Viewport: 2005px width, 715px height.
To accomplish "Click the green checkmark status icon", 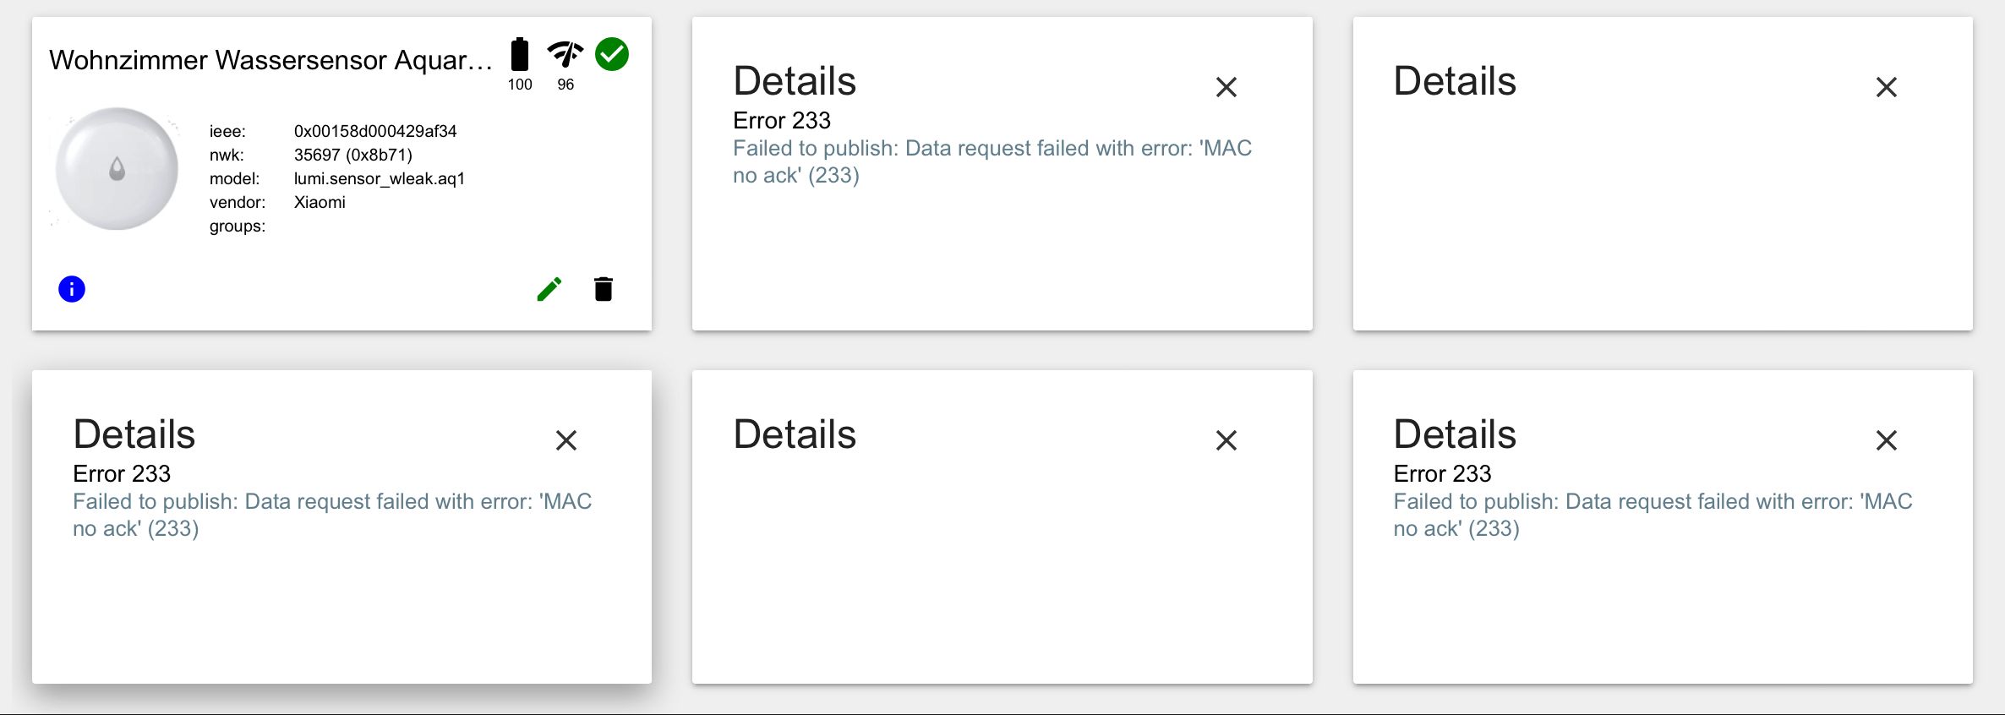I will click(612, 55).
